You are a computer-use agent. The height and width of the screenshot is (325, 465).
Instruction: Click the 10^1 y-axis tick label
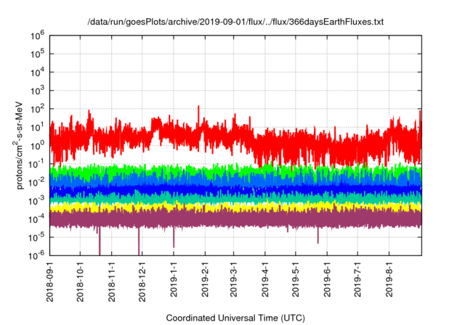click(x=37, y=127)
